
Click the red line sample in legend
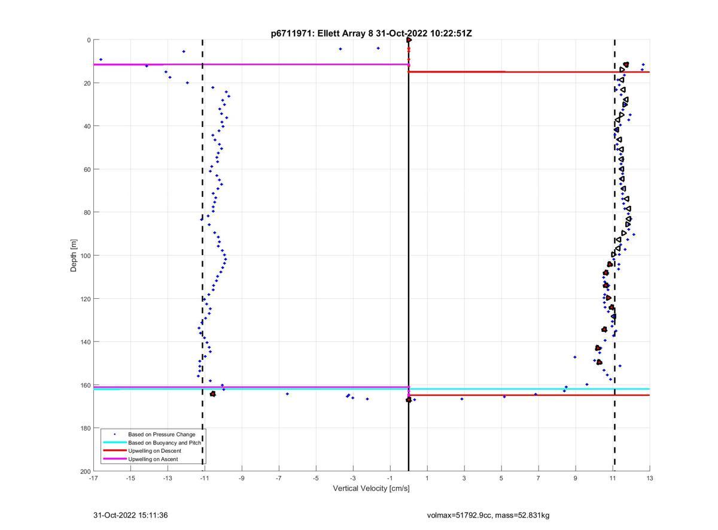114,450
